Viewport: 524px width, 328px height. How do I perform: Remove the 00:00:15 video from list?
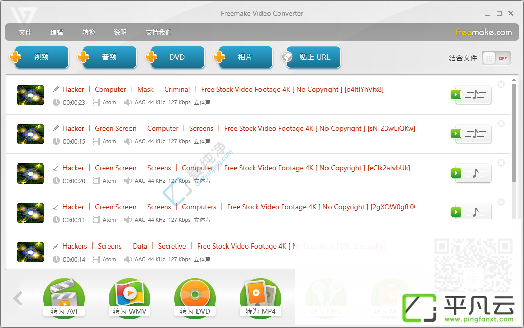[501, 124]
